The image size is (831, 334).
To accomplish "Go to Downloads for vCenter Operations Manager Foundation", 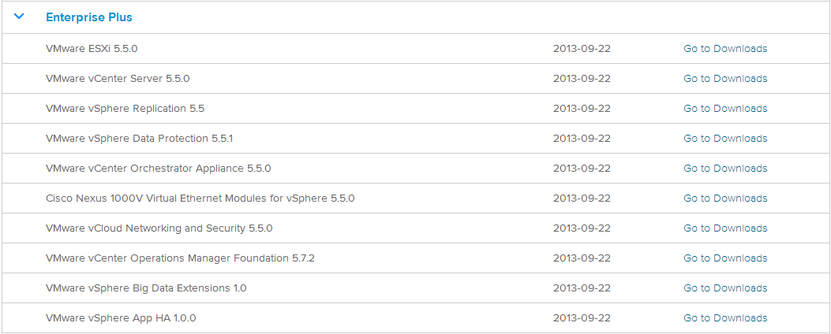I will click(x=724, y=258).
